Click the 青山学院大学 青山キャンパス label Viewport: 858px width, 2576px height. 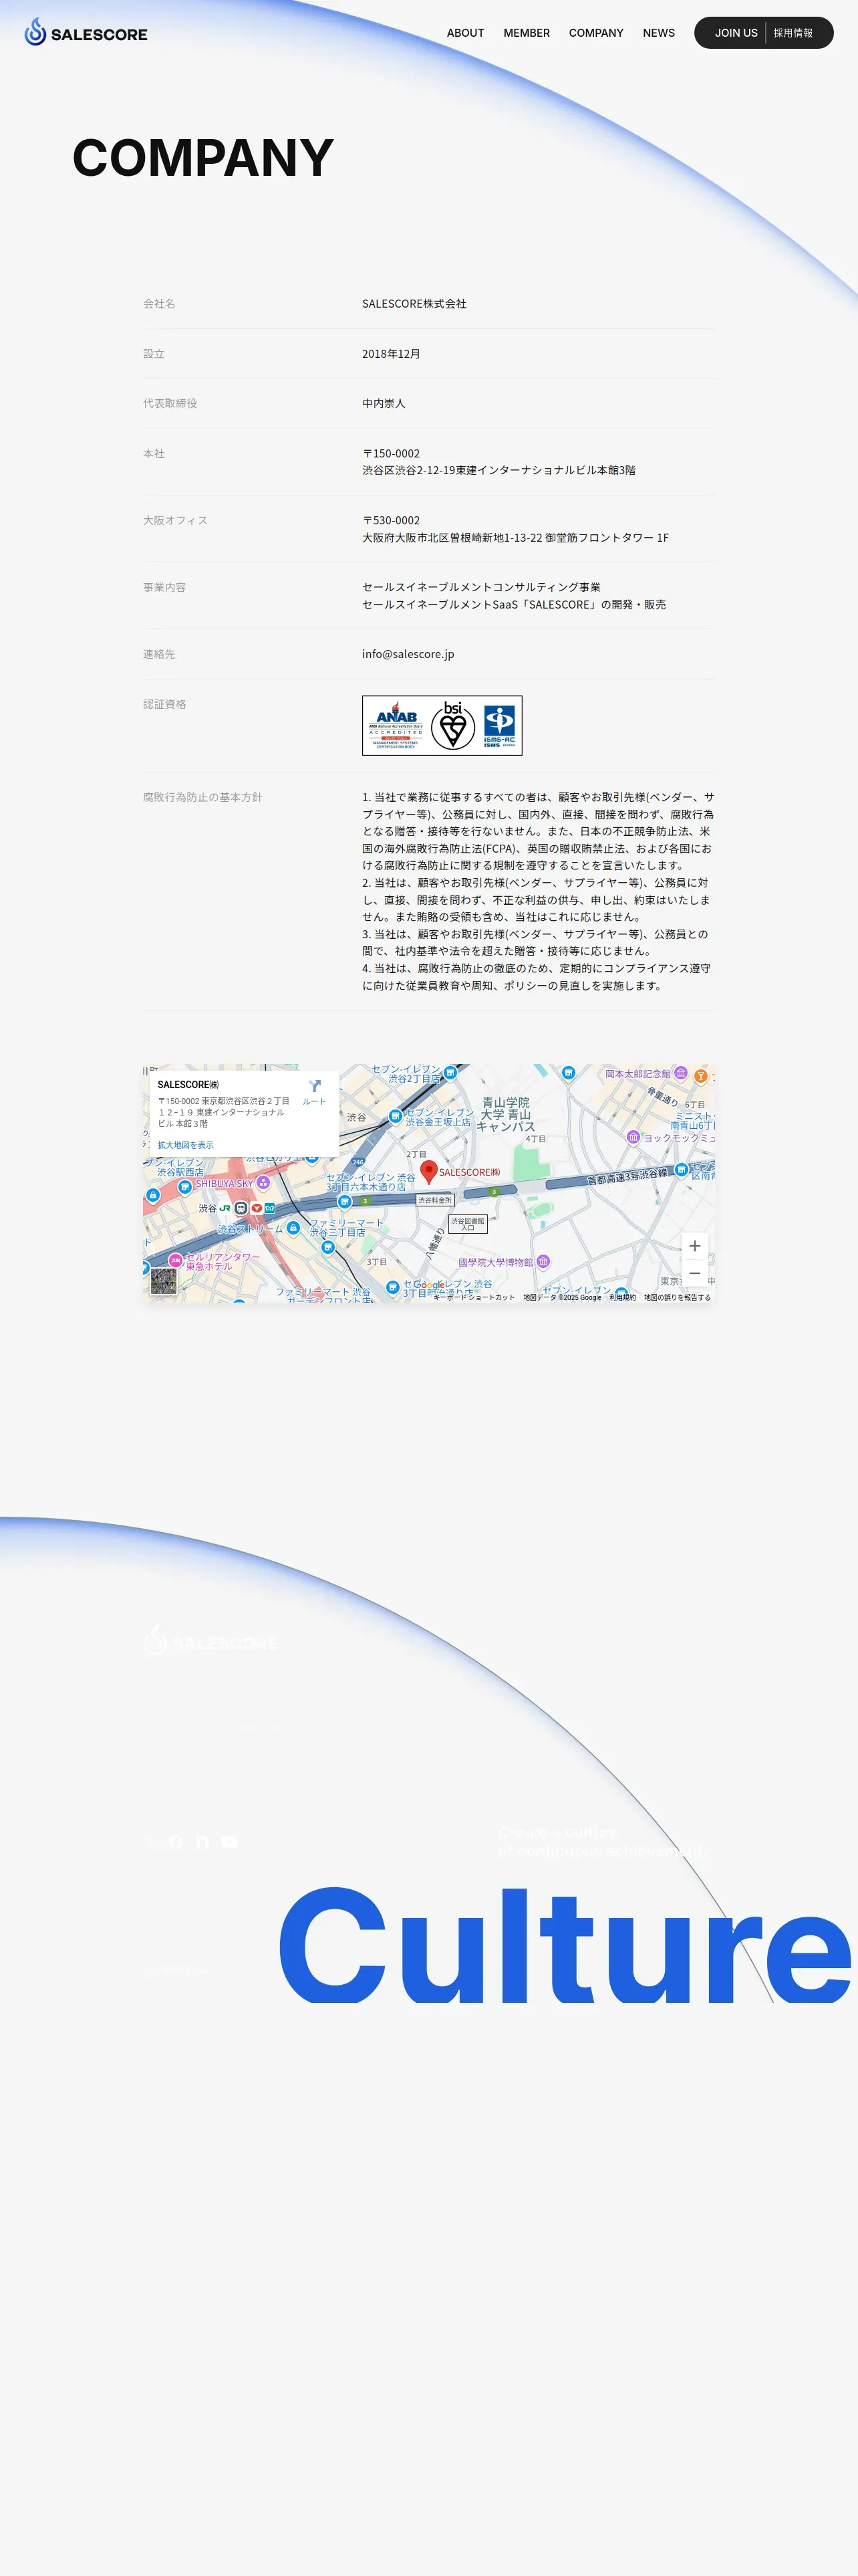(x=505, y=1114)
